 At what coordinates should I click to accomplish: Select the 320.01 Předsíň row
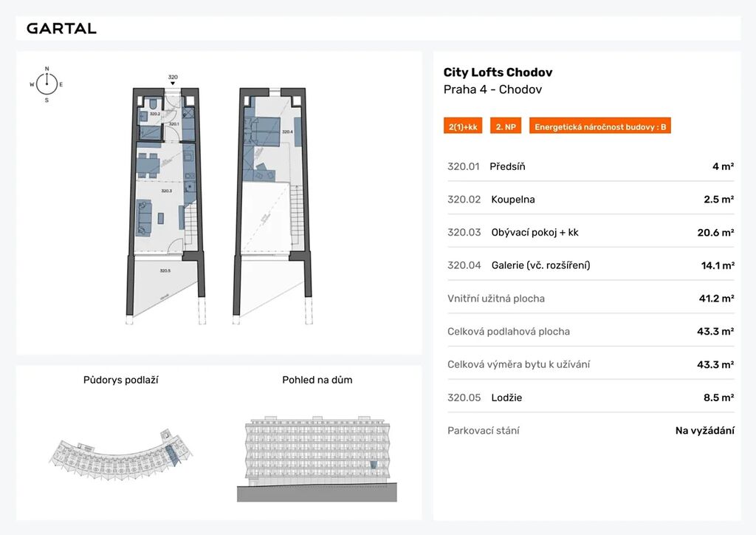(x=590, y=167)
